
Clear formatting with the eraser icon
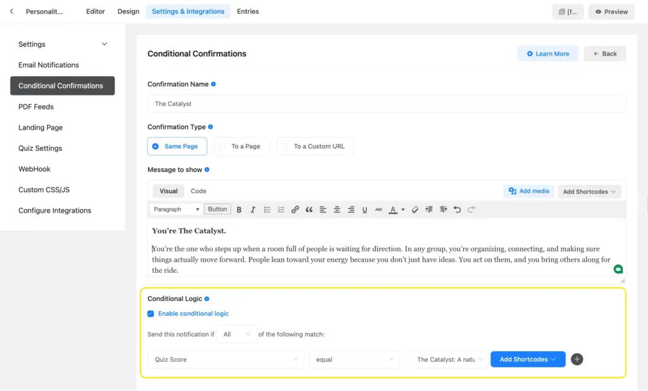tap(415, 209)
